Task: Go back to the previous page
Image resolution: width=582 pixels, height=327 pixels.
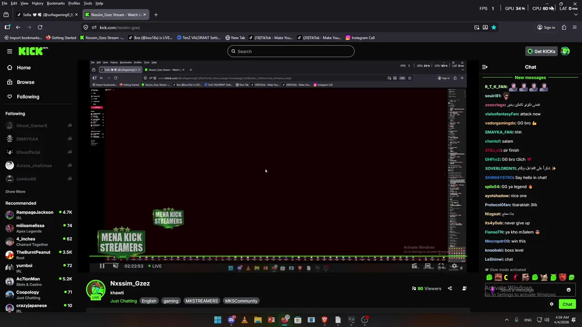Action: (18, 27)
